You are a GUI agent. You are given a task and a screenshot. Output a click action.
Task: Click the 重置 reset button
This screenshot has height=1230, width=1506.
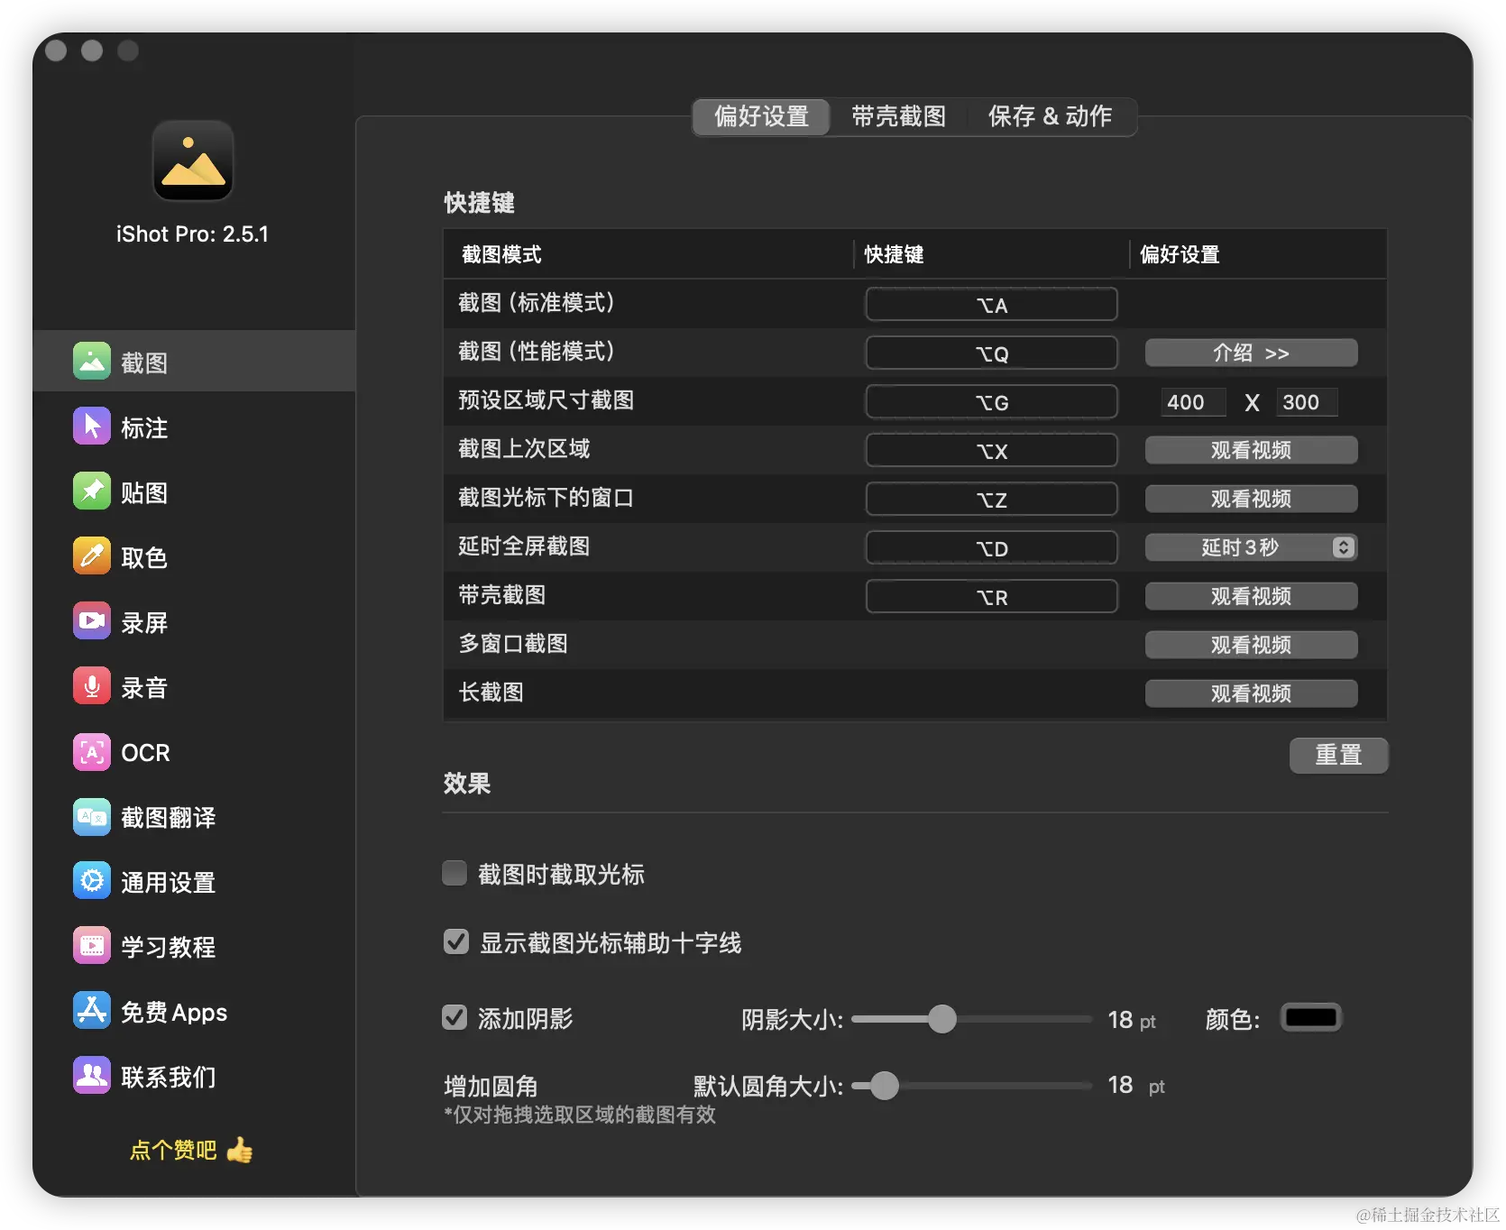coord(1338,756)
